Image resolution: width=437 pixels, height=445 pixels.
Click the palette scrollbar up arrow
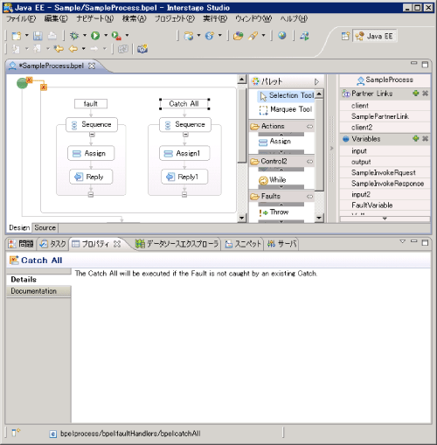(x=319, y=94)
